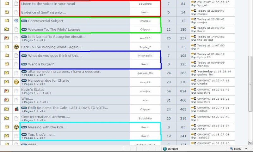Open 'What do you guys think of this....' thread
Viewport: 253px width, 152px height.
[55, 56]
